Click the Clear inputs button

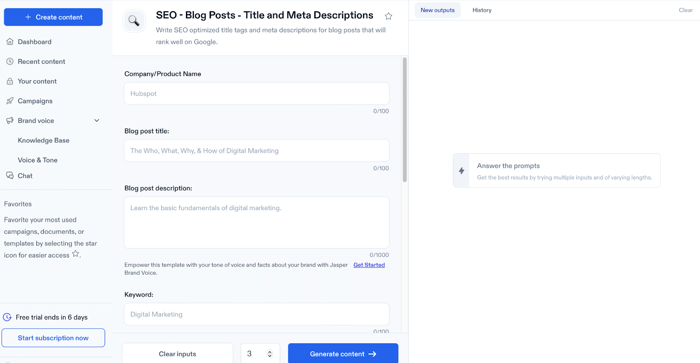[178, 354]
